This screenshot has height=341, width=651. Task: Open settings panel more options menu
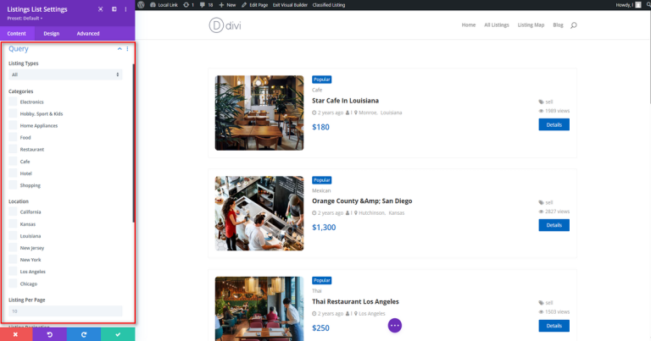pyautogui.click(x=125, y=9)
